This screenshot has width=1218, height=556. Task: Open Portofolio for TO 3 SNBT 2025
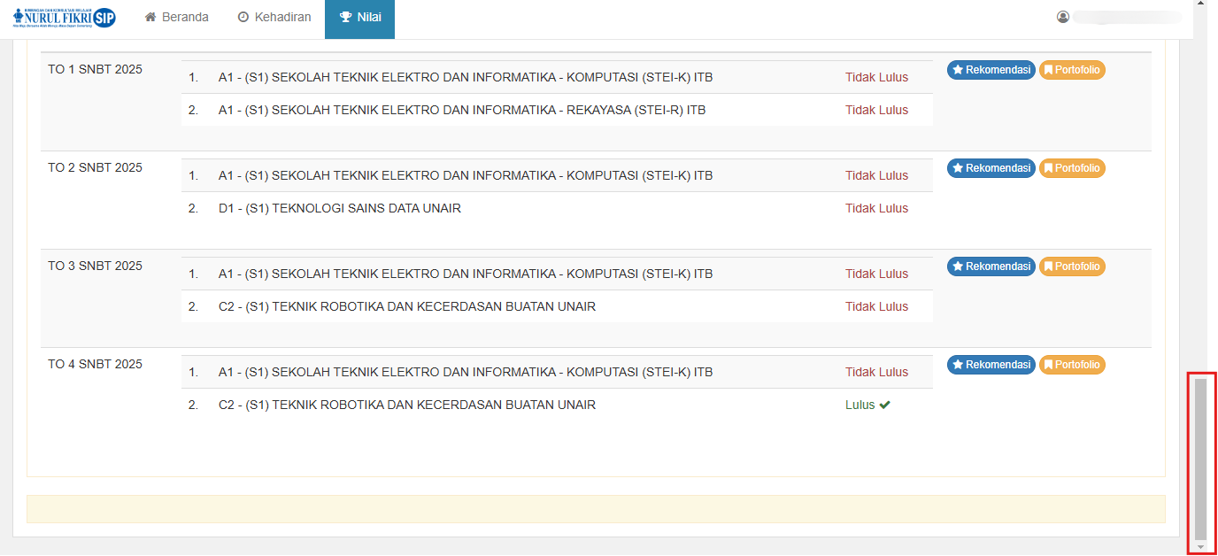coord(1072,266)
